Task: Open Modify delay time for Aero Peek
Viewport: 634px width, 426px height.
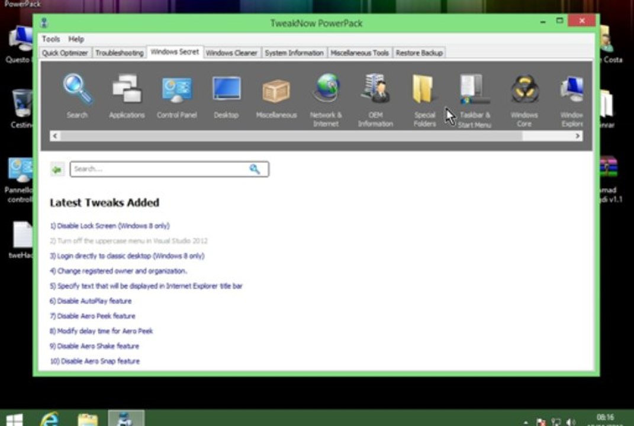Action: tap(101, 331)
